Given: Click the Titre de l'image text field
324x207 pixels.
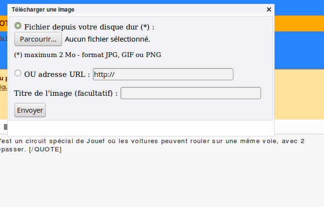Looking at the screenshot, I should tap(190, 93).
